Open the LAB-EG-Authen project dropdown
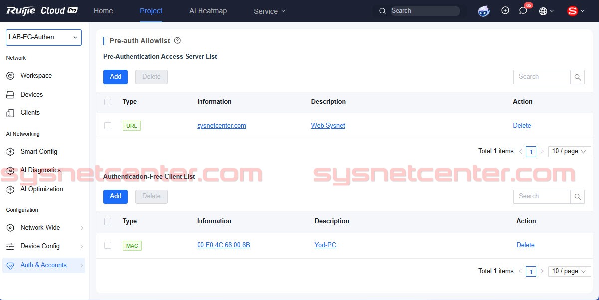 pos(44,37)
